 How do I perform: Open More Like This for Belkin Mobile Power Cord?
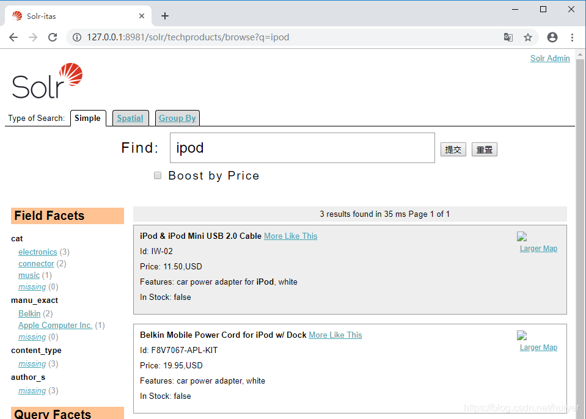(x=335, y=335)
